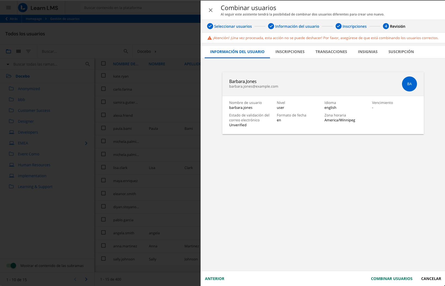Screen dimensions: 445x286
Task: Click the CANCELAR button
Action: click(431, 279)
